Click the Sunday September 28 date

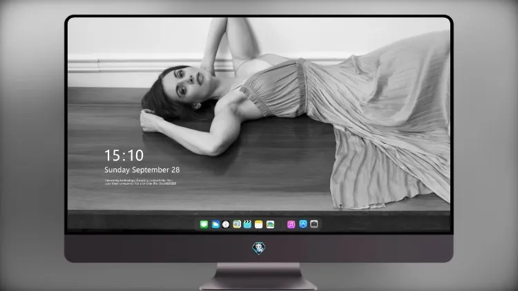[x=142, y=170]
